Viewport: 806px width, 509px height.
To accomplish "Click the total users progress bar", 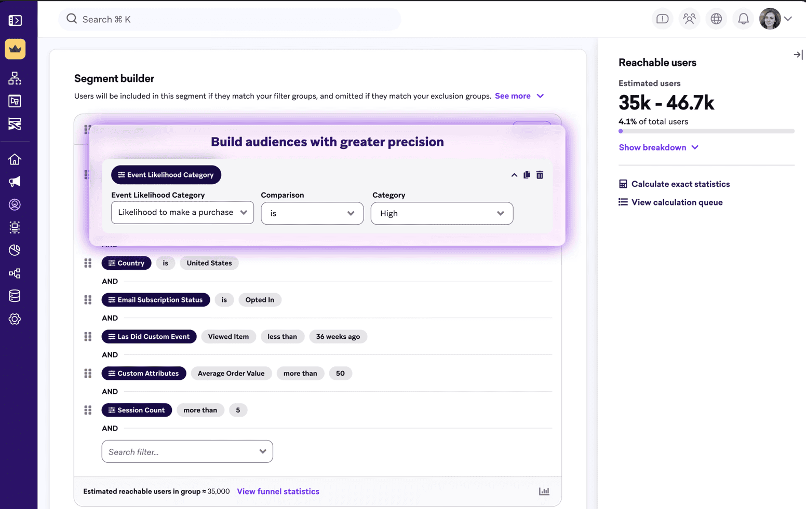I will click(x=706, y=131).
